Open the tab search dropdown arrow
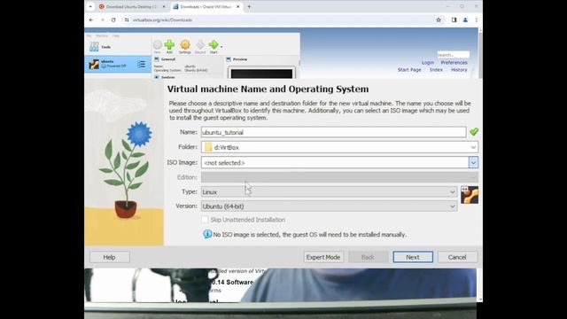This screenshot has height=319, width=567. [x=90, y=6]
